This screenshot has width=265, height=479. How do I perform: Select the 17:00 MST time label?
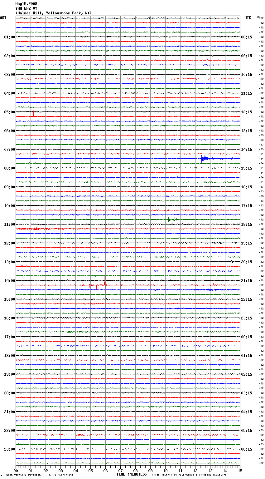coord(10,337)
